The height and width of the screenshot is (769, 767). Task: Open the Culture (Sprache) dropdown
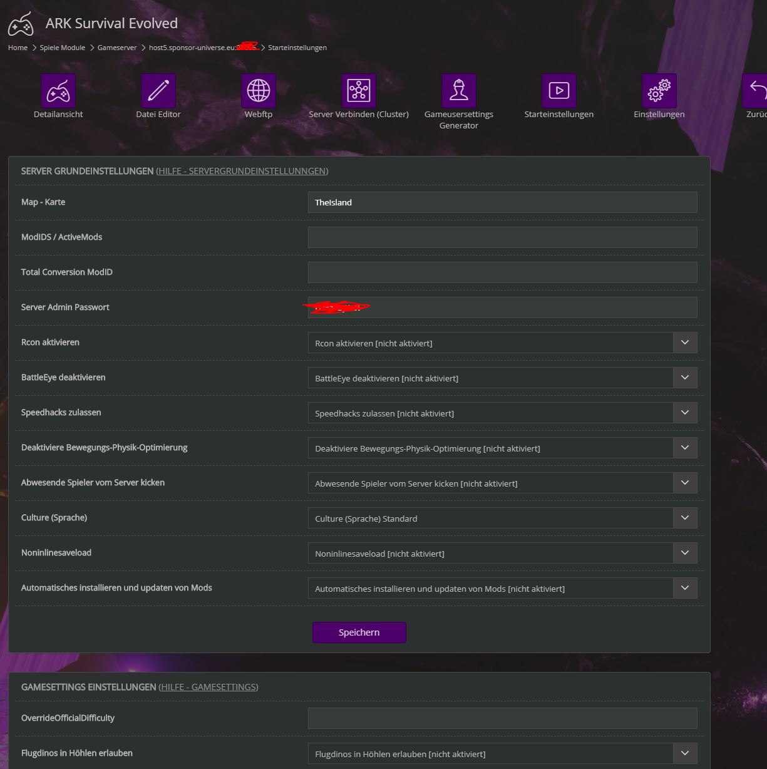pyautogui.click(x=502, y=518)
